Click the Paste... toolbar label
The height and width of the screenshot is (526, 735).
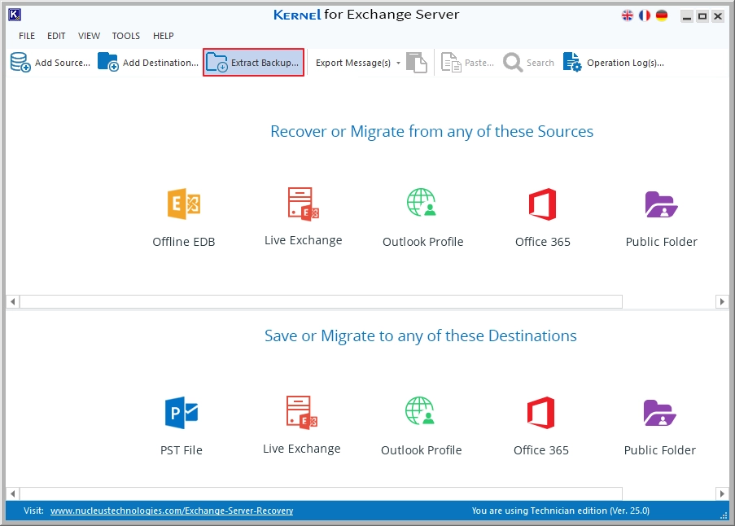pos(479,63)
